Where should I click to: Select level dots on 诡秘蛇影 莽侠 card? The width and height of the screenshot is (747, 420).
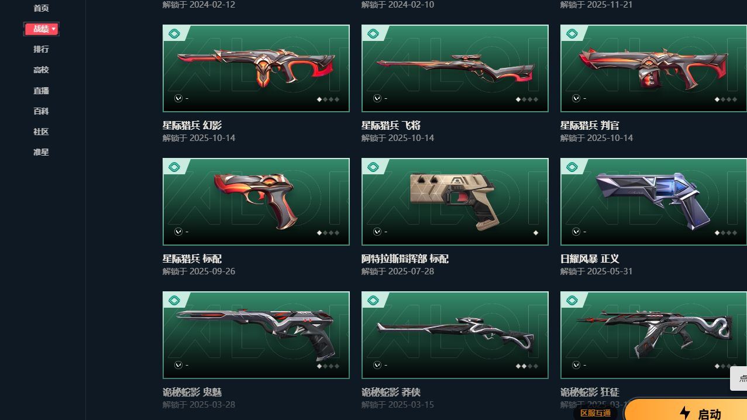526,366
